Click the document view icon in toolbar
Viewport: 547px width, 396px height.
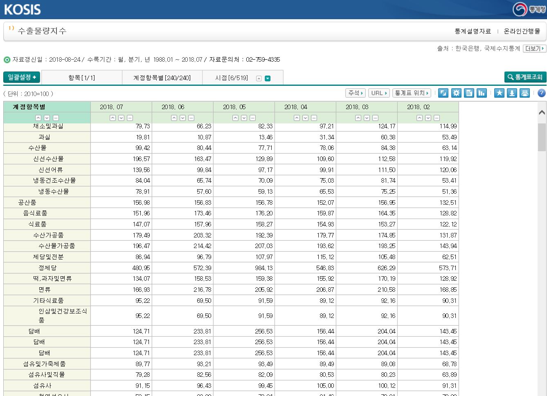tap(469, 93)
